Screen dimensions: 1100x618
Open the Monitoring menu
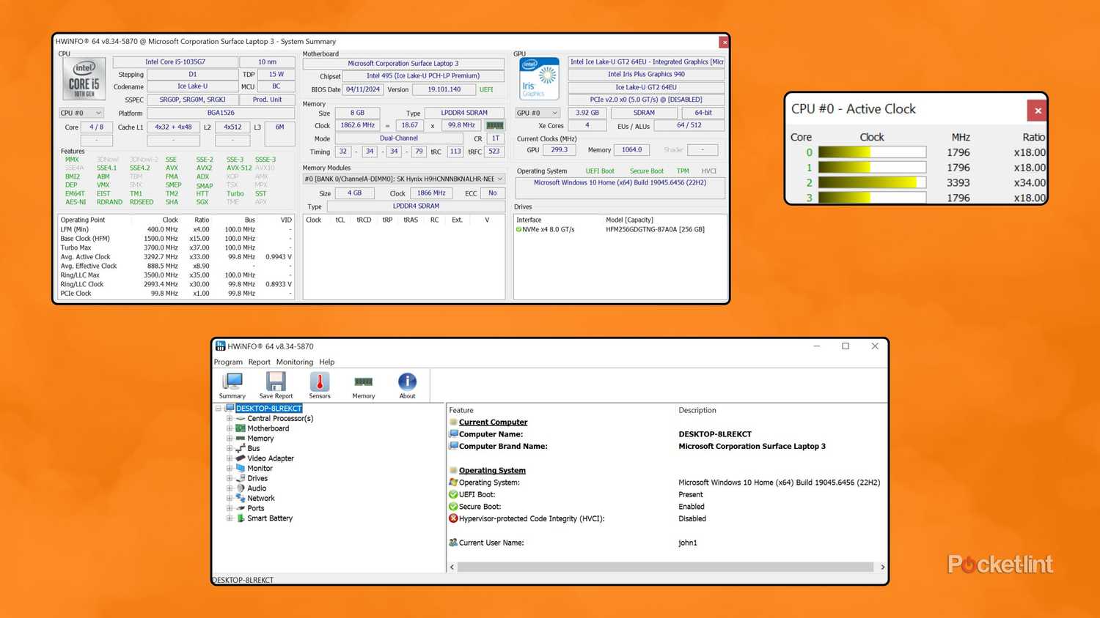click(x=294, y=362)
